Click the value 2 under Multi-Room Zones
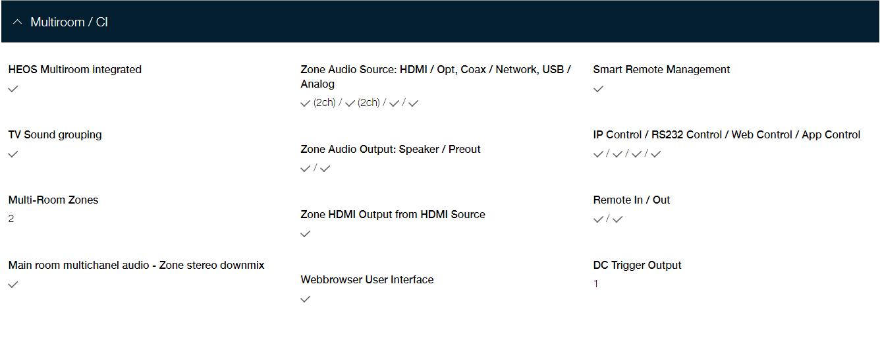The image size is (880, 338). point(11,219)
